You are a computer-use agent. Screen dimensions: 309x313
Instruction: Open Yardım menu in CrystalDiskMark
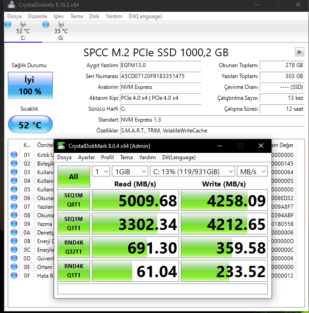pyautogui.click(x=147, y=157)
